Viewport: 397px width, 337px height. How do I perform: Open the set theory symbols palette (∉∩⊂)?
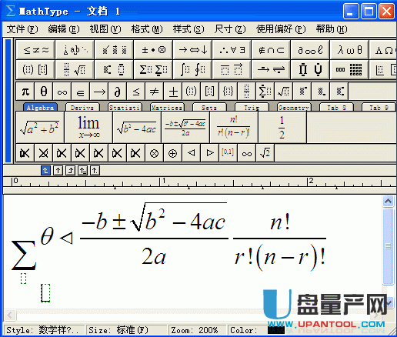pyautogui.click(x=271, y=50)
